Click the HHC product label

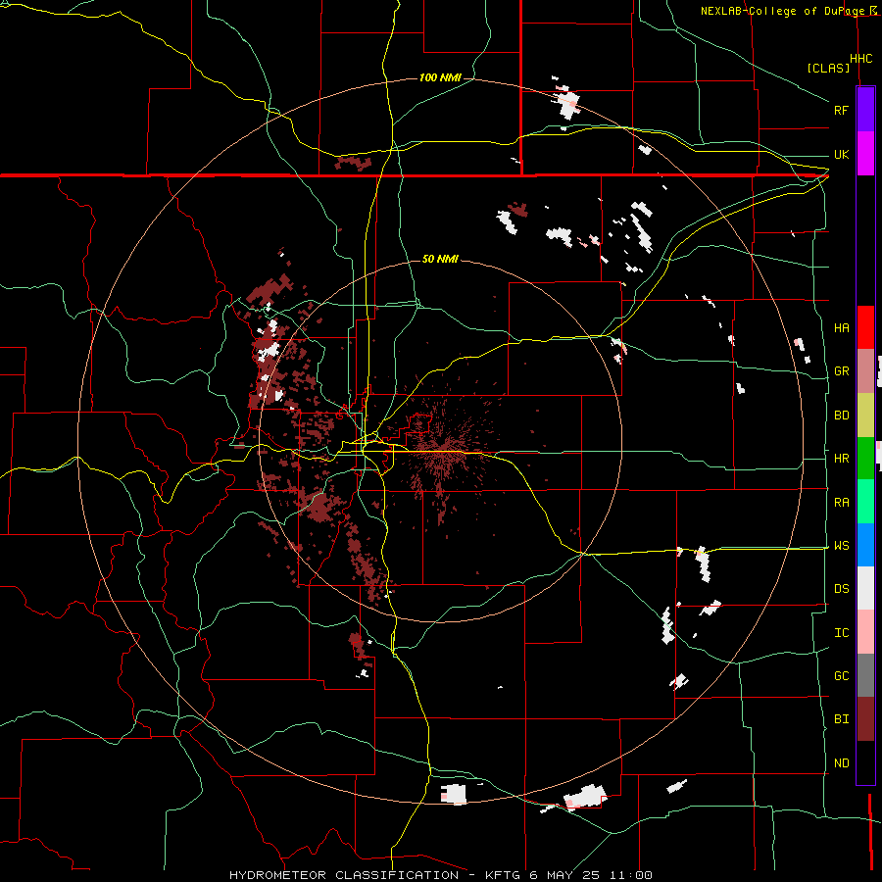click(x=860, y=59)
